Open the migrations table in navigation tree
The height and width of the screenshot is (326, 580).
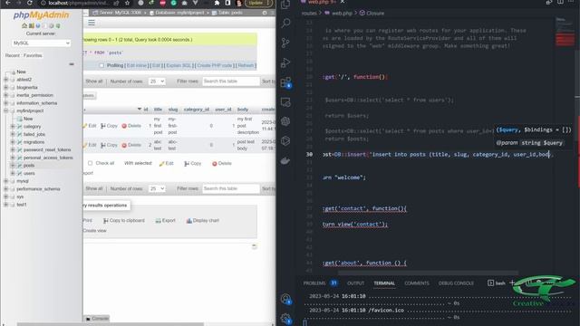click(x=34, y=142)
